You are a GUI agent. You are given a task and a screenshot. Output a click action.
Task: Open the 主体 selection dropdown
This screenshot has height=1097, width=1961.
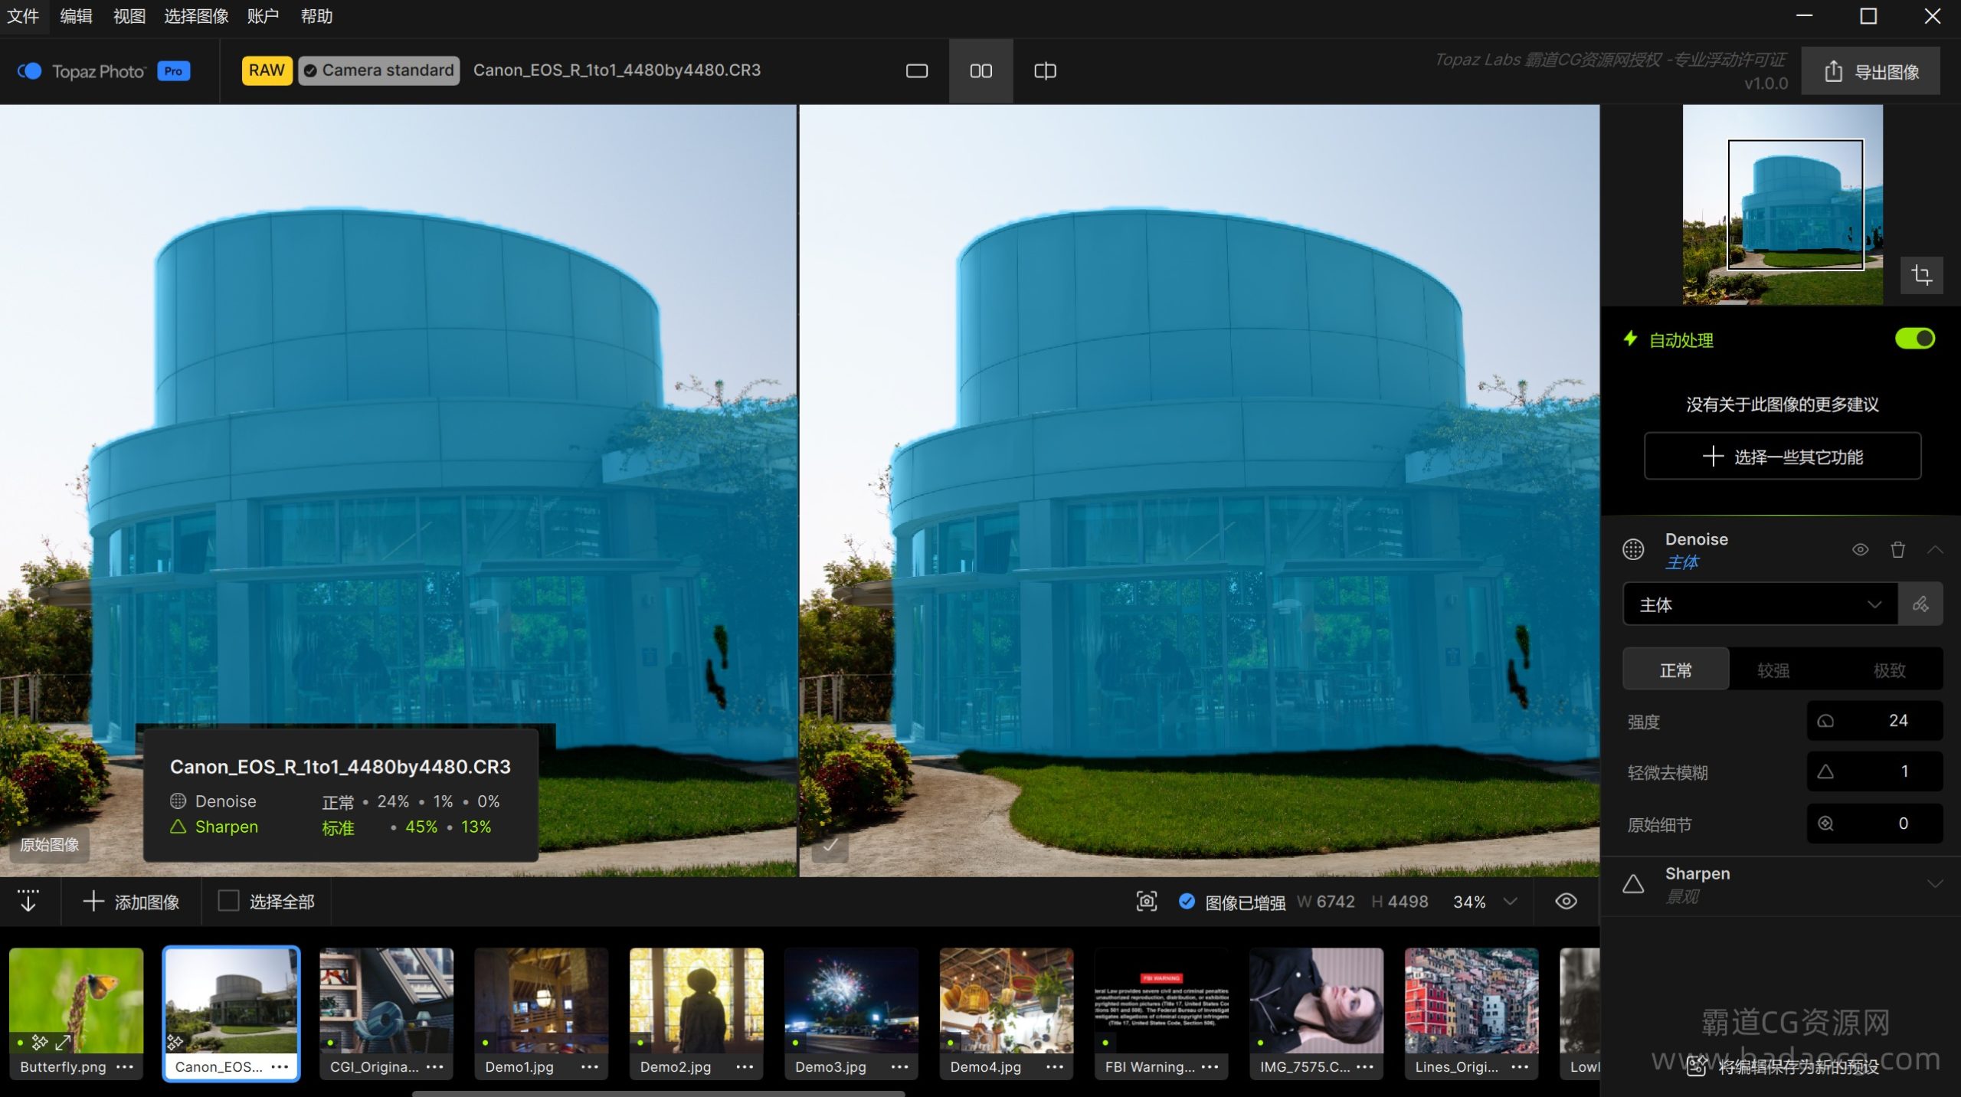click(1760, 604)
